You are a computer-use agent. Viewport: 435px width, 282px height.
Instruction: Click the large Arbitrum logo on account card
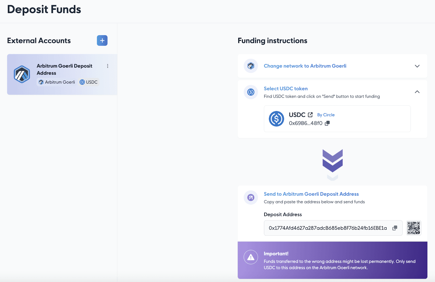coord(22,74)
